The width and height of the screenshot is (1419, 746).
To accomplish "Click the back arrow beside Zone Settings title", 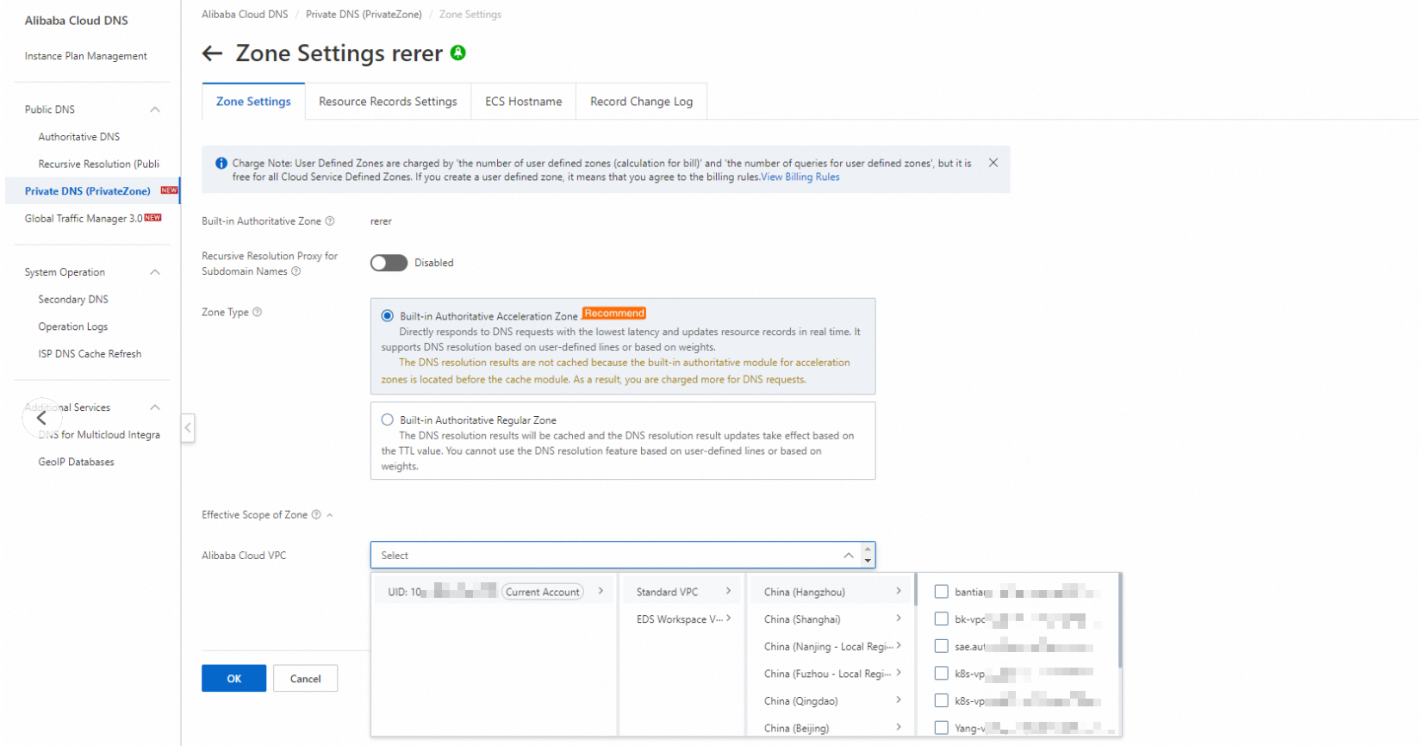I will (212, 53).
